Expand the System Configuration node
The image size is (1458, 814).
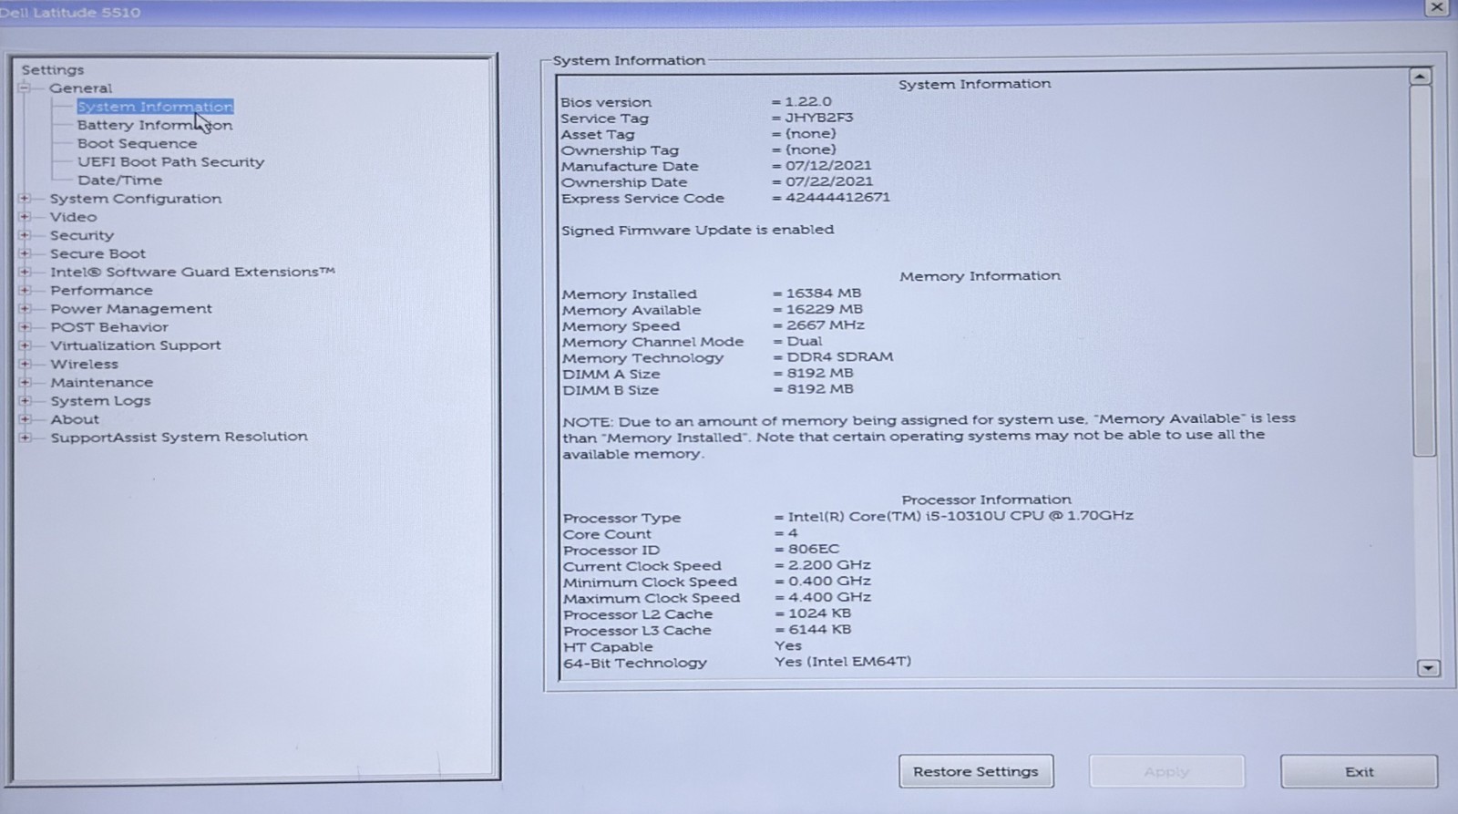point(25,199)
